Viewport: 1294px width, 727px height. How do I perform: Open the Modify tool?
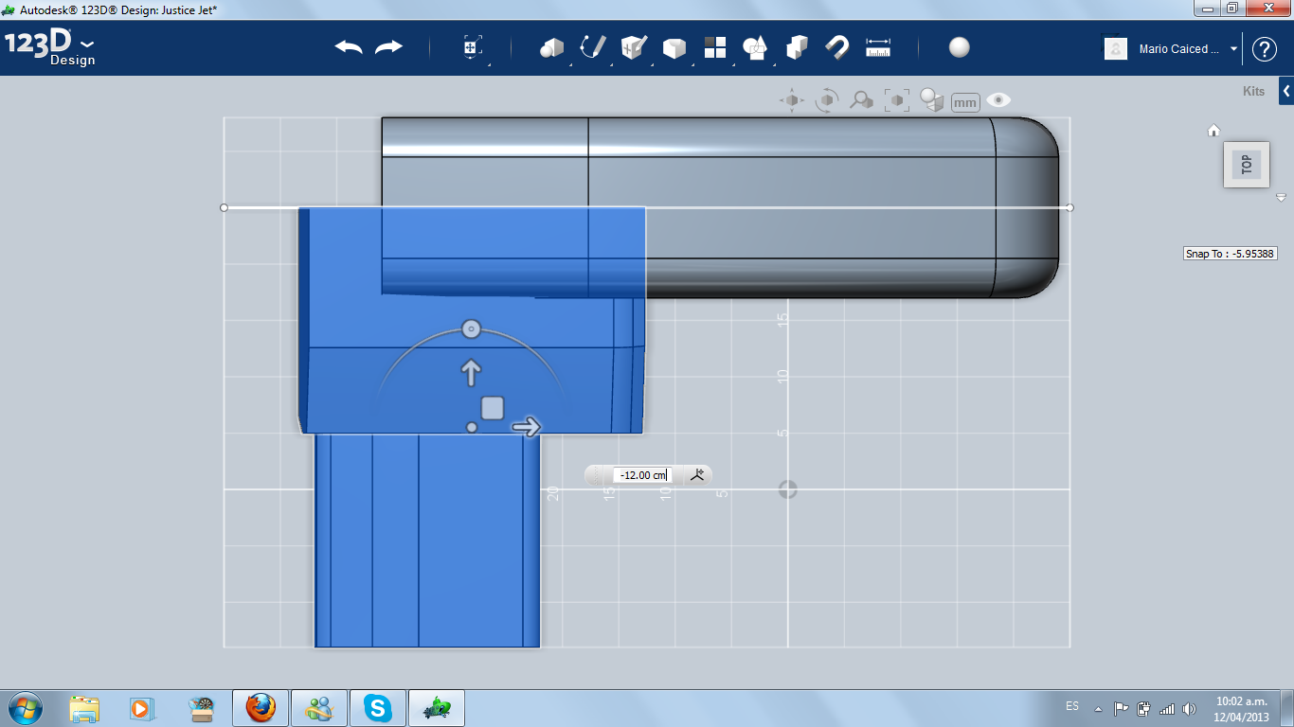coord(674,47)
